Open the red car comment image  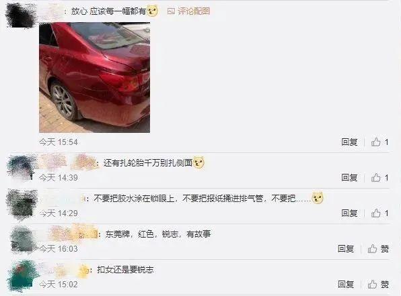pyautogui.click(x=94, y=78)
